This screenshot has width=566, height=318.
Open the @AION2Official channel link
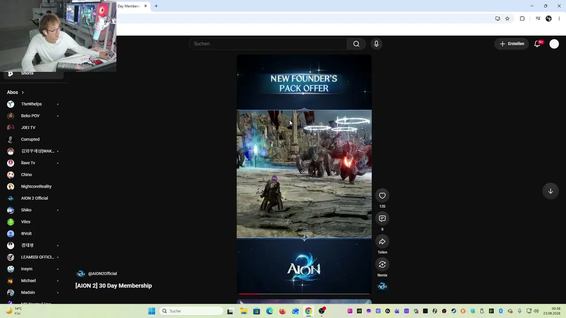point(102,274)
